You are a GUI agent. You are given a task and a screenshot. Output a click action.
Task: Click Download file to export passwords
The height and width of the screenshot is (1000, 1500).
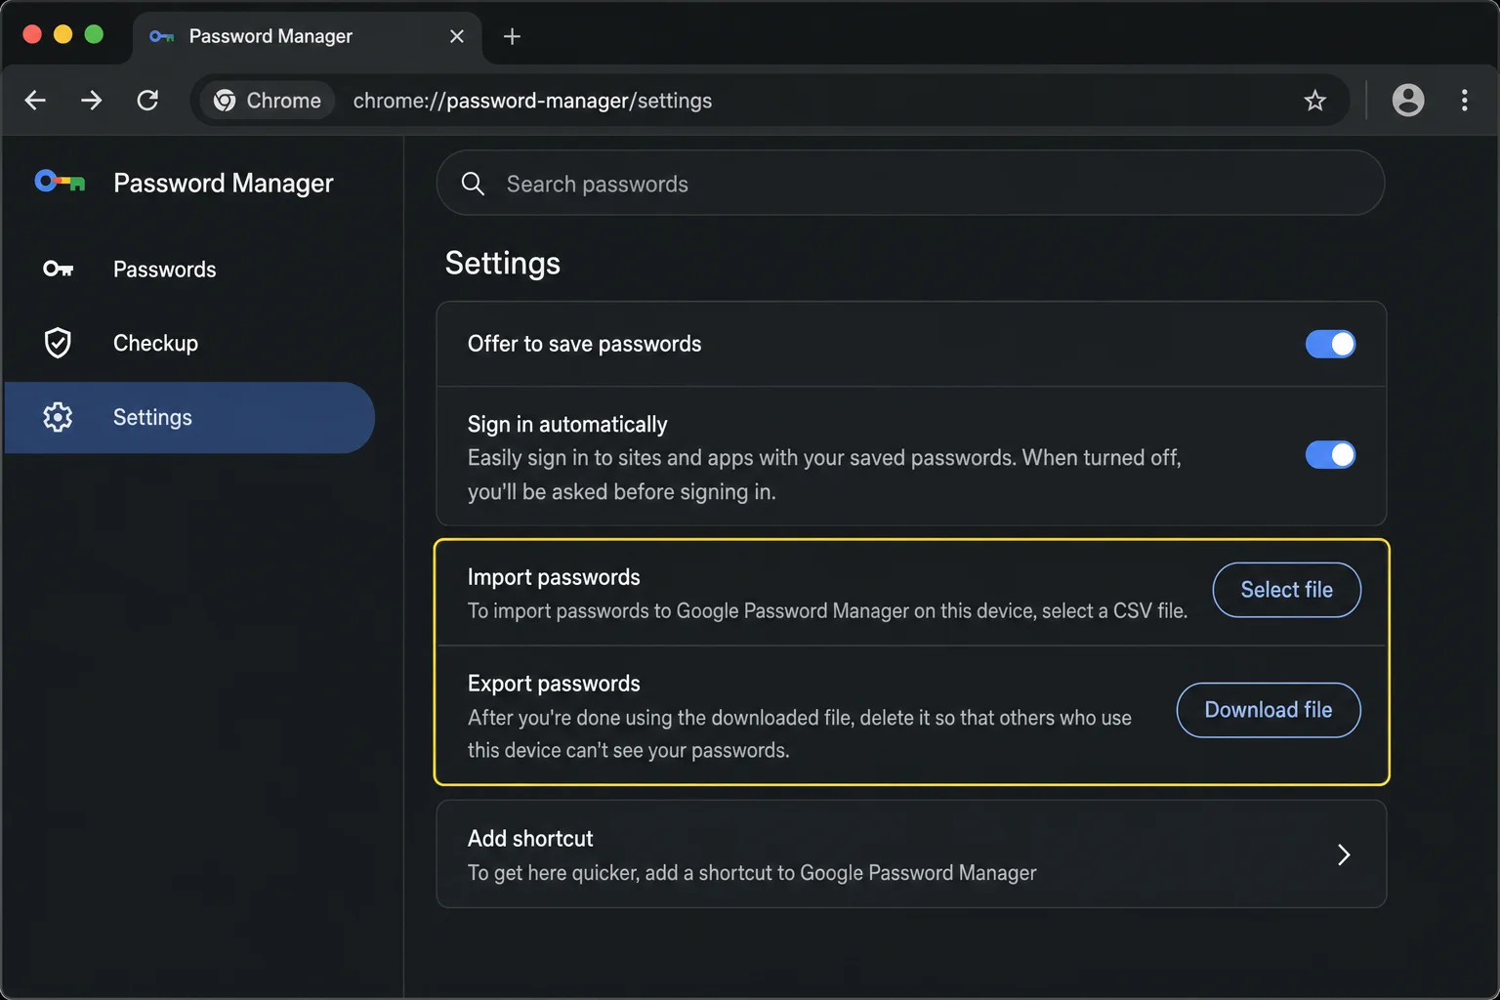pos(1268,710)
